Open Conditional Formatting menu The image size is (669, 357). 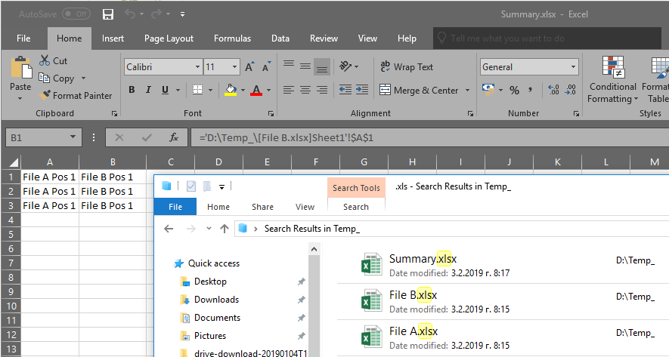(613, 82)
